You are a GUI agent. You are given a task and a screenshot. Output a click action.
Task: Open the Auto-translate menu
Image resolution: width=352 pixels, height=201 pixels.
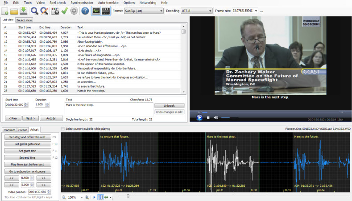pos(108,3)
